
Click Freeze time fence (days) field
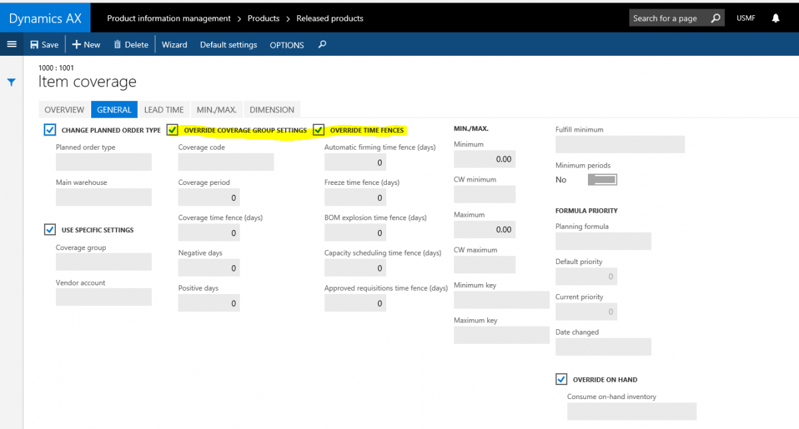(356, 198)
